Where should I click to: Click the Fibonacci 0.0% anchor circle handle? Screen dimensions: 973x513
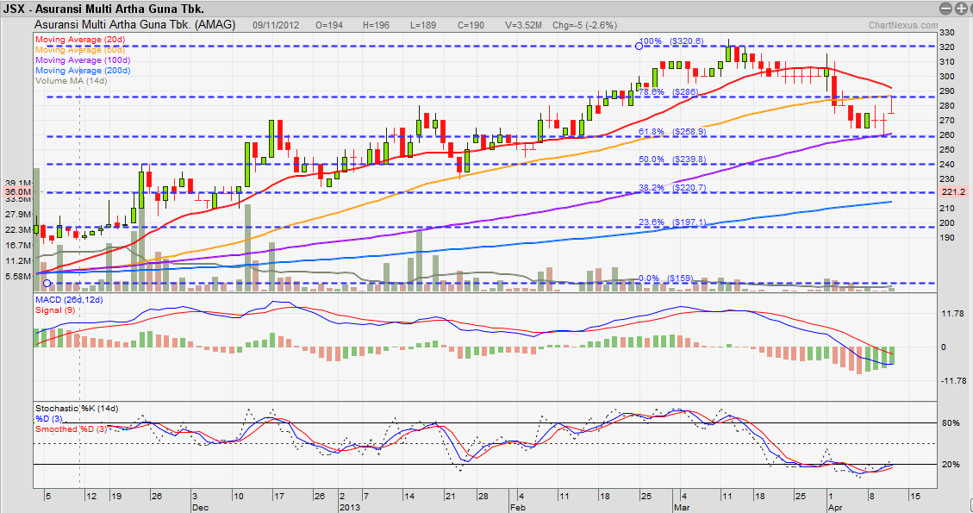tap(47, 283)
